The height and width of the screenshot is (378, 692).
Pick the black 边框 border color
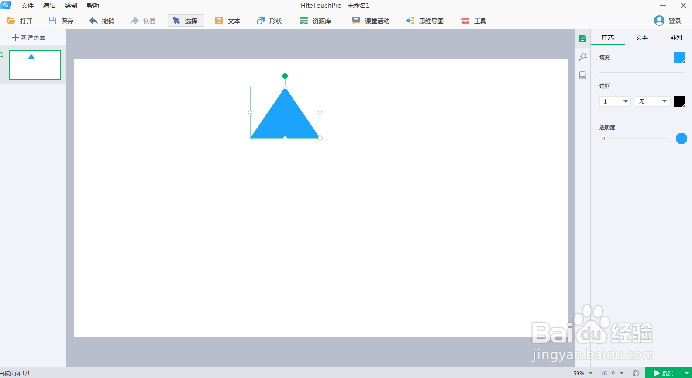click(680, 101)
